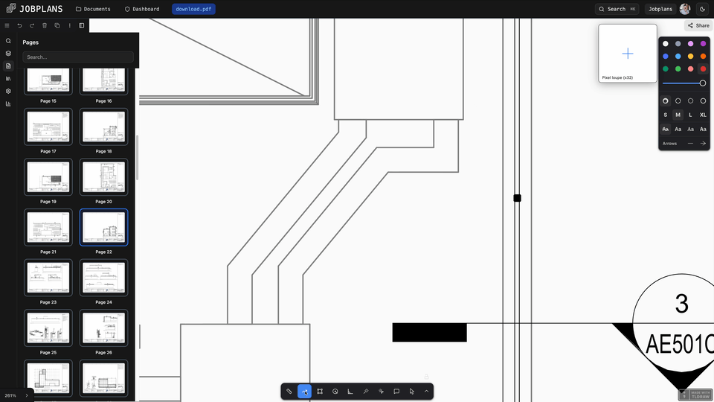Pick the dark green color swatch
This screenshot has height=402, width=714.
coord(665,68)
